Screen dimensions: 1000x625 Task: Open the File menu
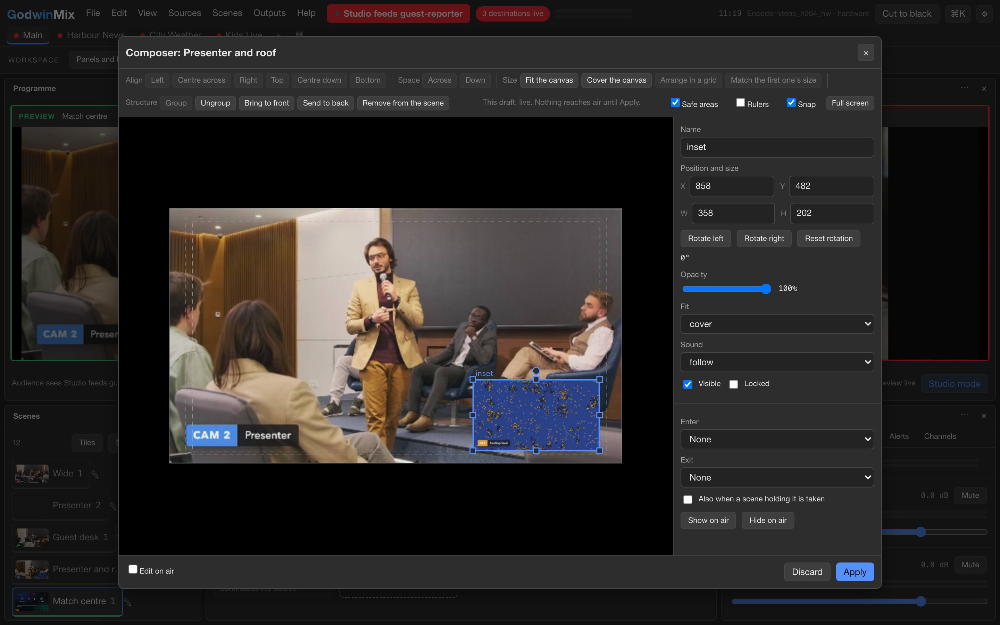pyautogui.click(x=93, y=13)
